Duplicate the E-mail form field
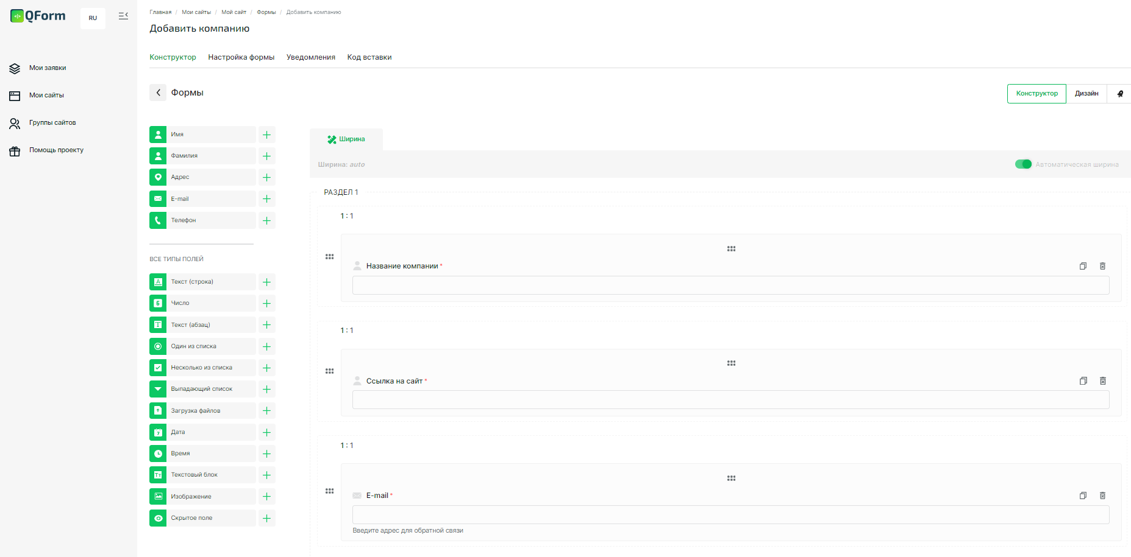Image resolution: width=1131 pixels, height=557 pixels. [1083, 496]
